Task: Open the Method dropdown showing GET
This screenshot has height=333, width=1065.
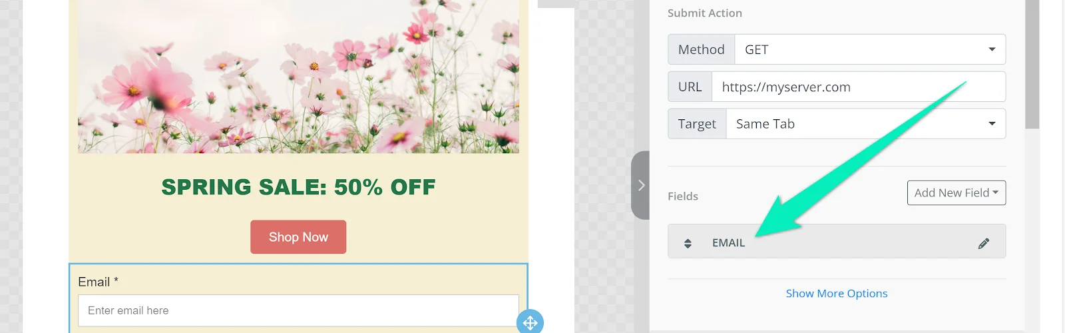Action: 870,49
